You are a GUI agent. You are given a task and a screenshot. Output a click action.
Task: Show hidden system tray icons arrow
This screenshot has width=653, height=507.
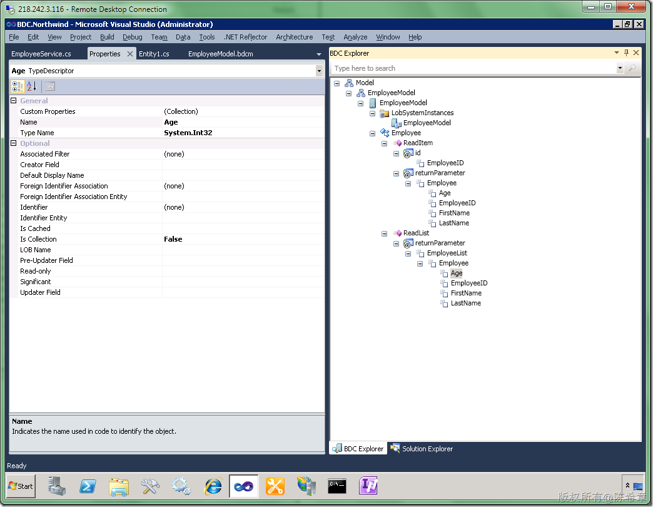point(627,486)
